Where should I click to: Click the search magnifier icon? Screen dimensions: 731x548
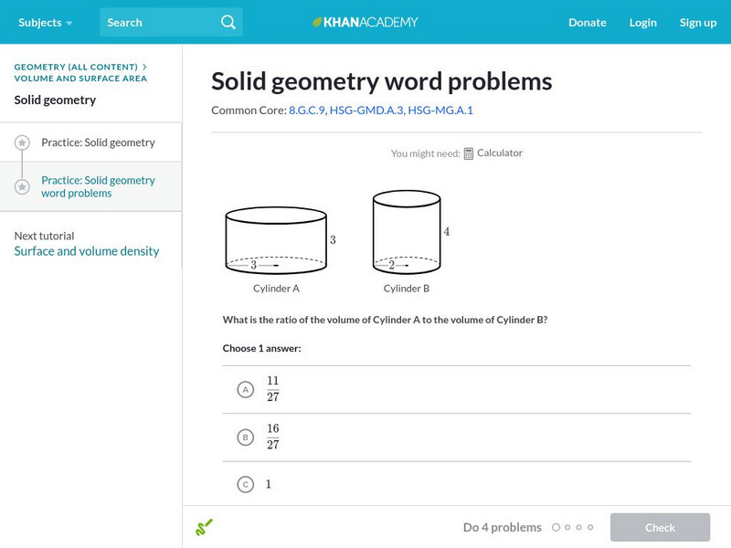click(228, 22)
